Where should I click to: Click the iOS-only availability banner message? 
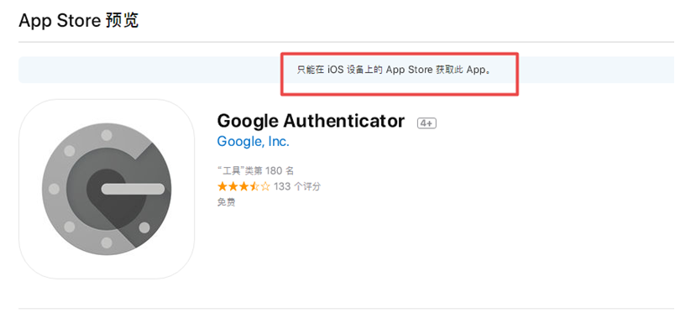tap(395, 70)
